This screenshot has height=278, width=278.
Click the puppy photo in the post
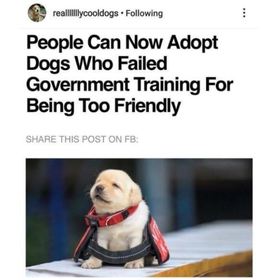(139, 218)
